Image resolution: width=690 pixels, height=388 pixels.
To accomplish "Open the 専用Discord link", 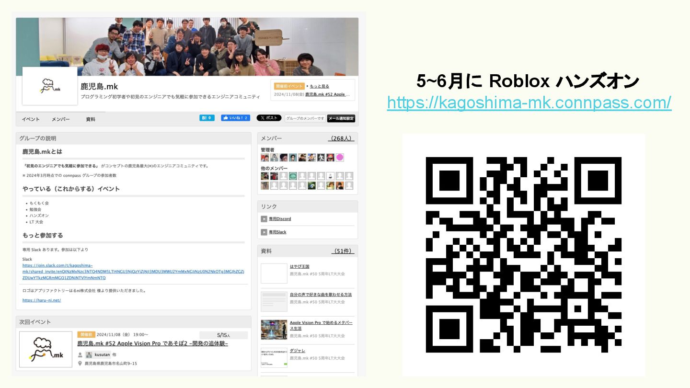I will pyautogui.click(x=280, y=219).
